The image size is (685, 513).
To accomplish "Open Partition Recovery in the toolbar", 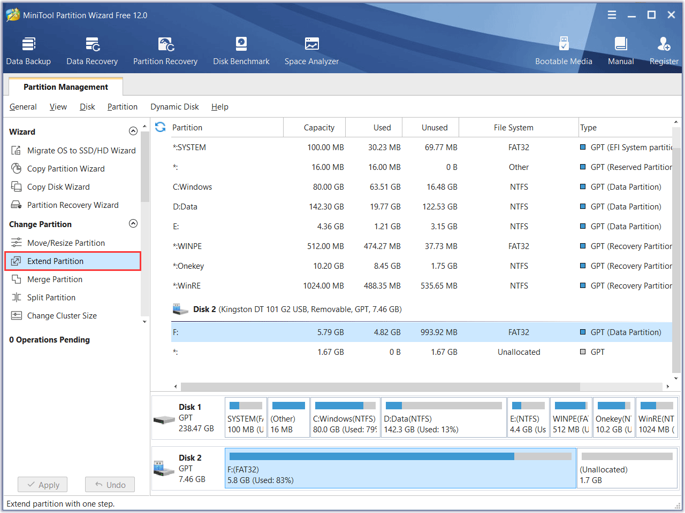I will click(165, 51).
